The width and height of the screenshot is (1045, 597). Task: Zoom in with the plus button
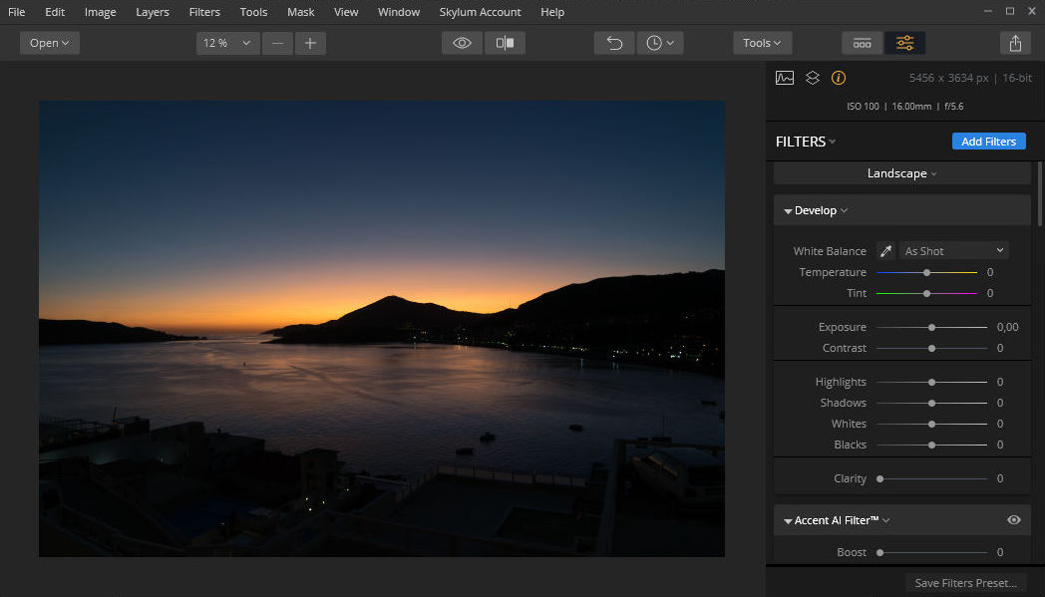[310, 43]
